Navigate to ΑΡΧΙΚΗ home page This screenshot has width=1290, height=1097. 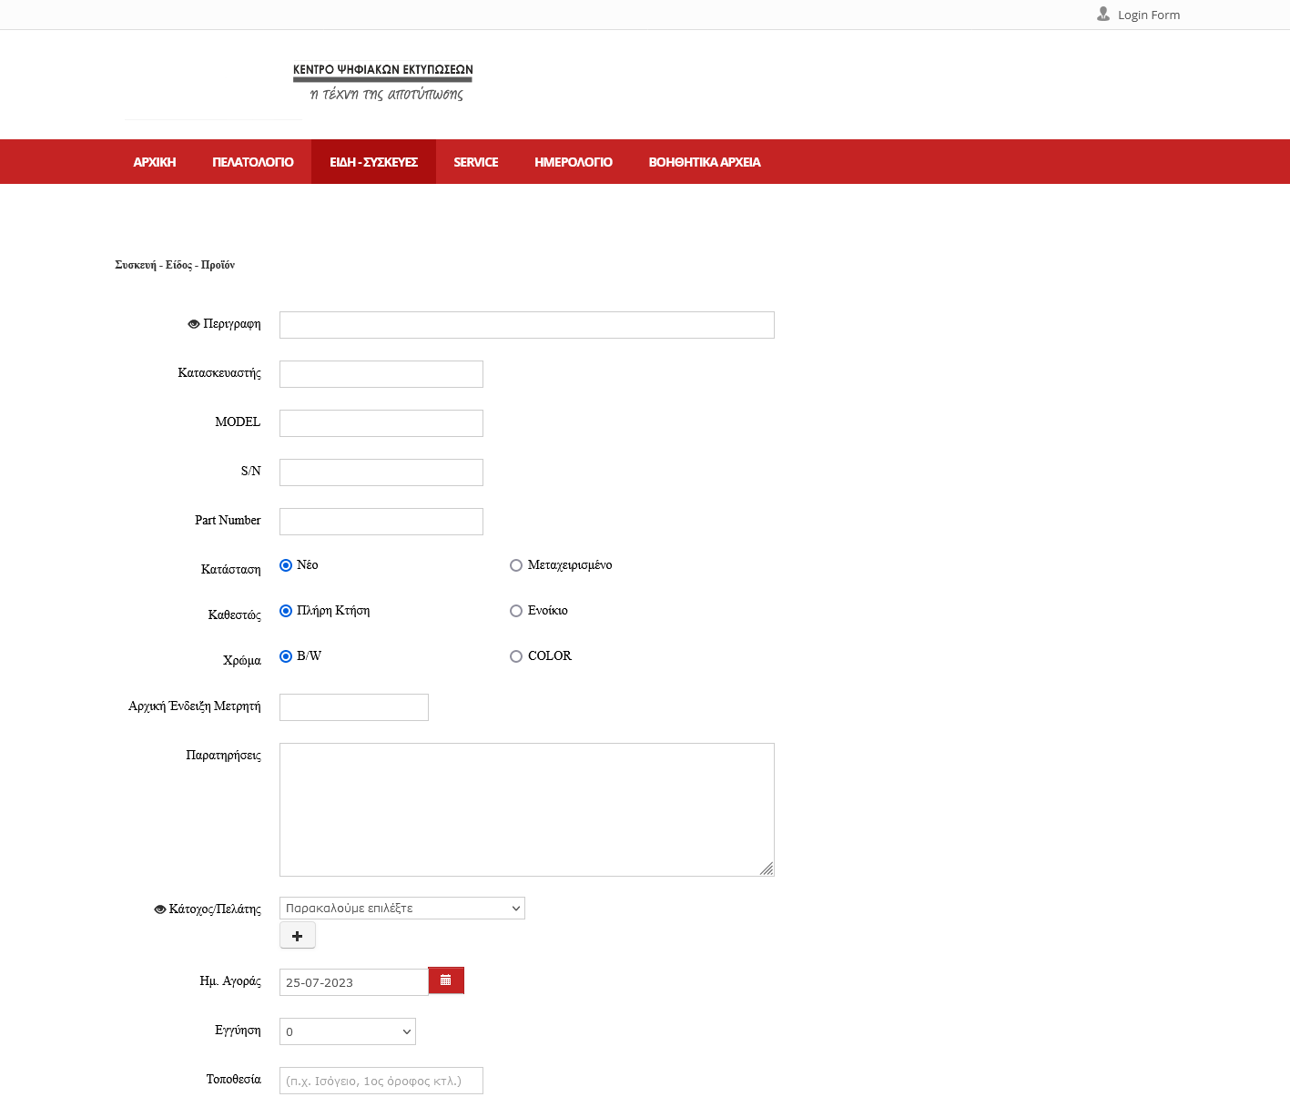pyautogui.click(x=155, y=162)
